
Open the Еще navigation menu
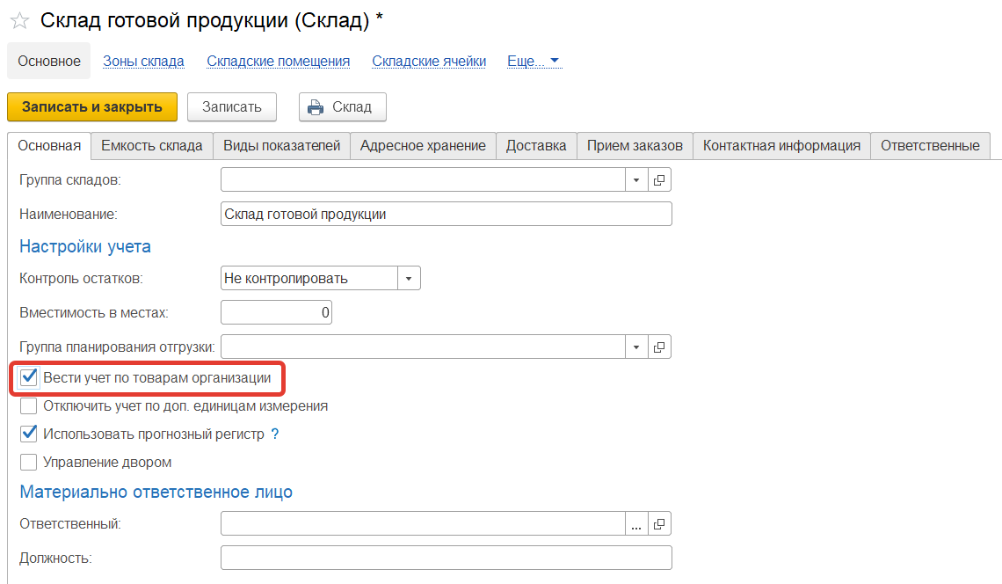534,62
